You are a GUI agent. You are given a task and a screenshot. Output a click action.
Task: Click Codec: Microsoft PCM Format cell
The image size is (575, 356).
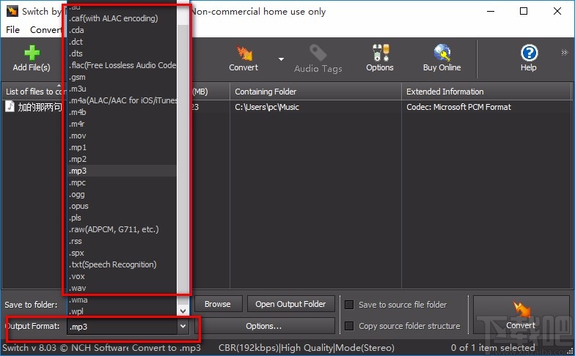[x=459, y=107]
